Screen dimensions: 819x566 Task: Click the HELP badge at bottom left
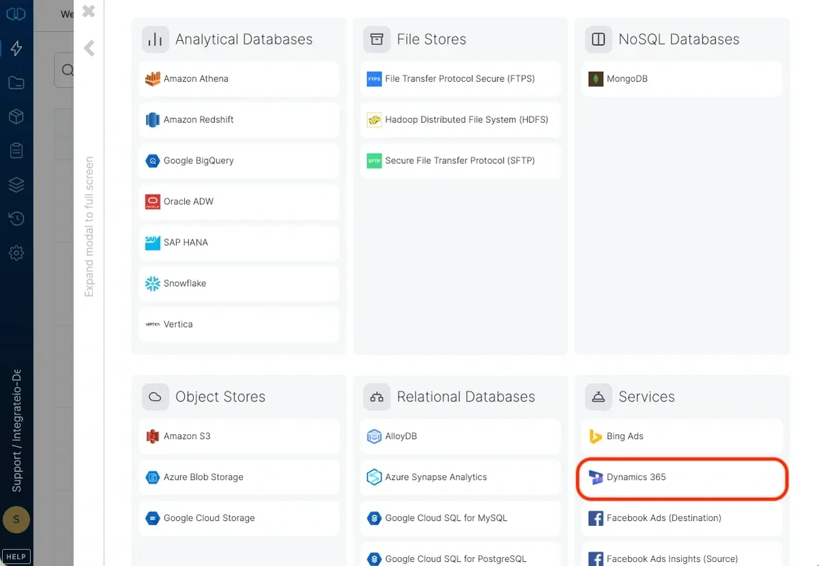point(16,556)
